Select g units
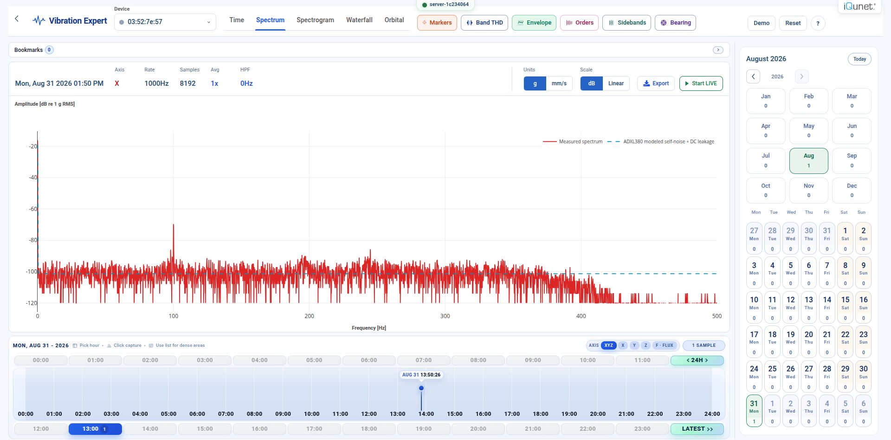891x440 pixels. [x=535, y=83]
